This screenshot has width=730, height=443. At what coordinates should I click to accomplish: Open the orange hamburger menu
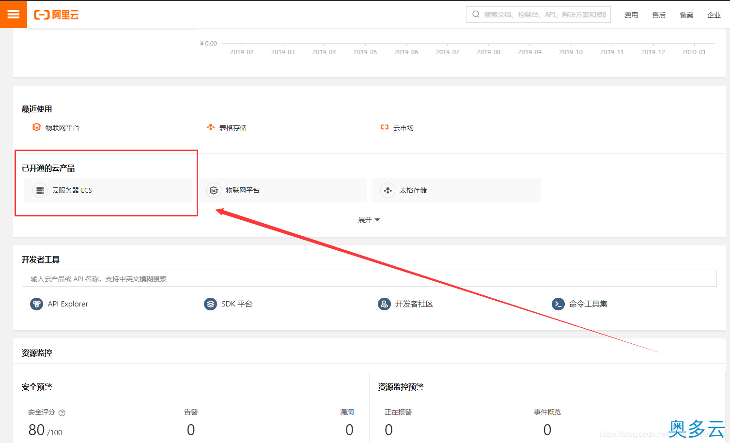[14, 15]
